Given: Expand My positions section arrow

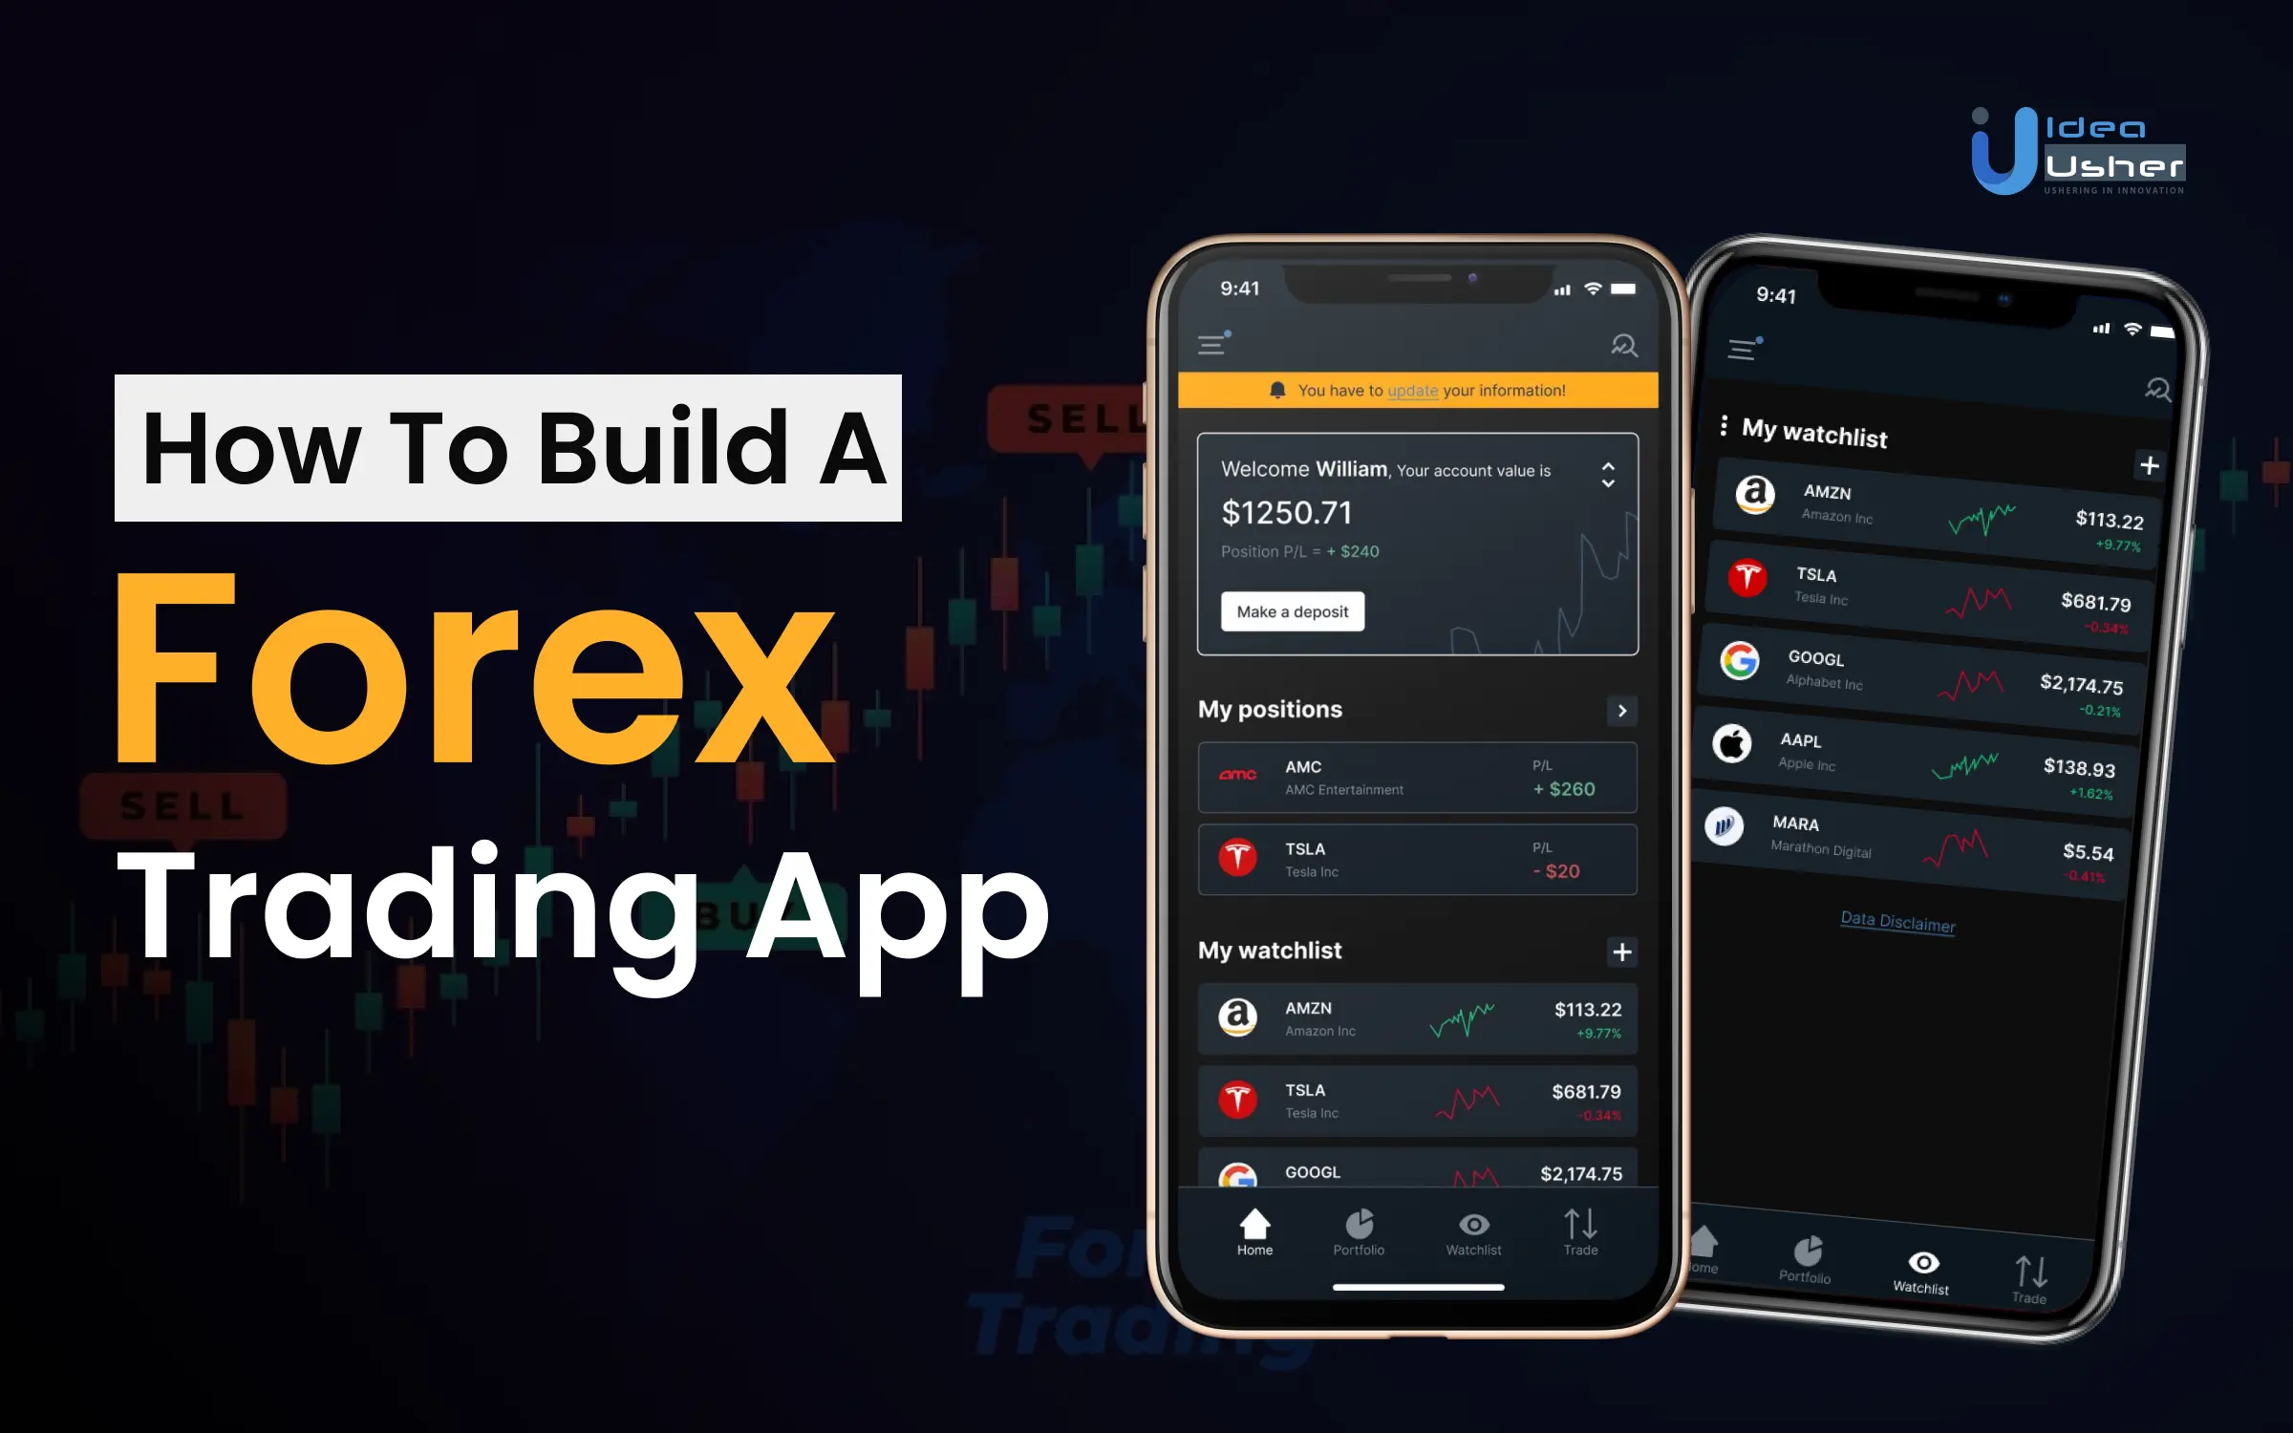Looking at the screenshot, I should 1621,710.
